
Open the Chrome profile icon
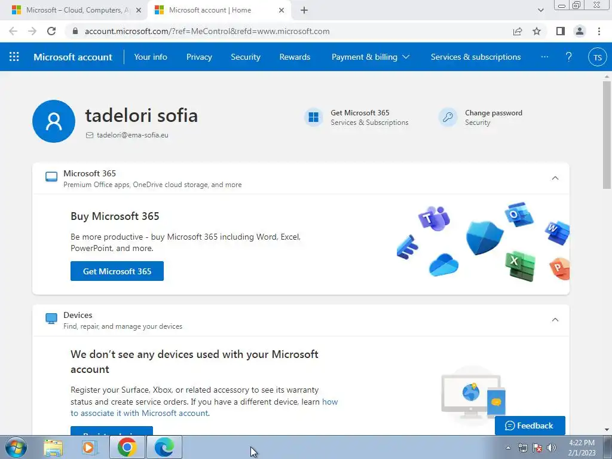pyautogui.click(x=580, y=31)
